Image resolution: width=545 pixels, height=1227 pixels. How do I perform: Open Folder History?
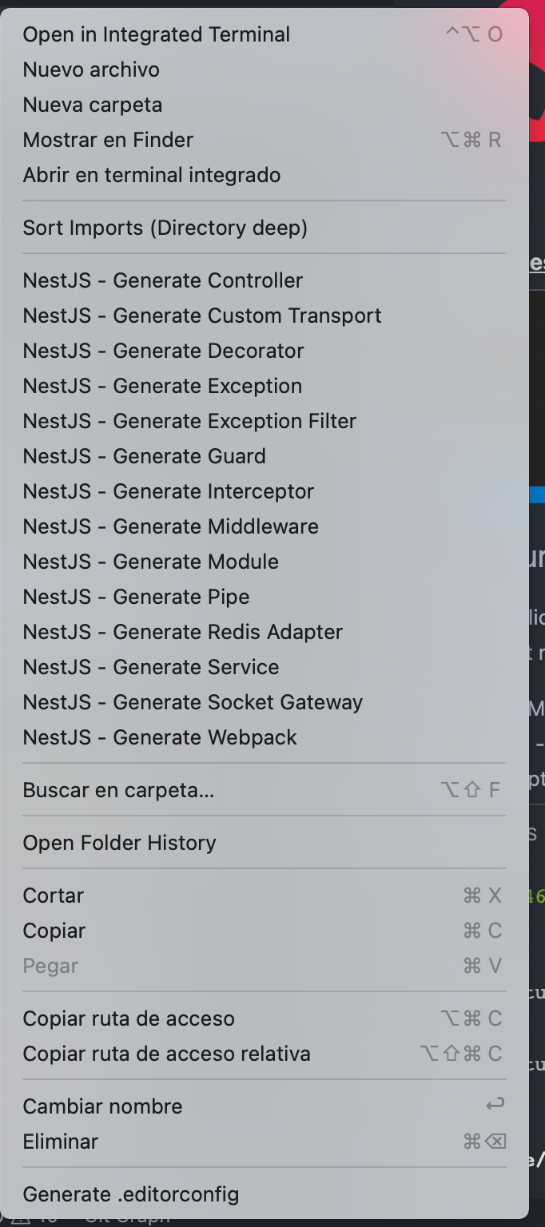pyautogui.click(x=119, y=842)
